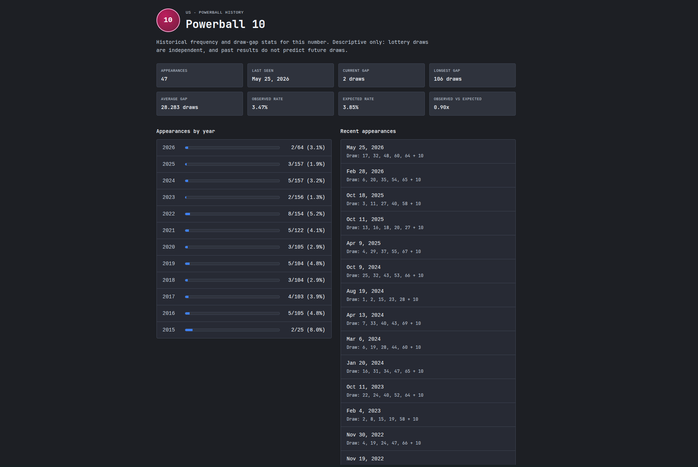This screenshot has width=698, height=467.
Task: Open the Apr 9, 2025 draw entry
Action: point(428,247)
